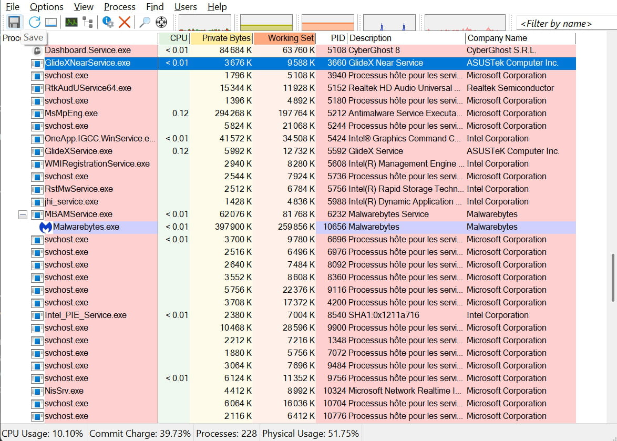Click the red X Kill Process icon
617x441 pixels.
[125, 22]
